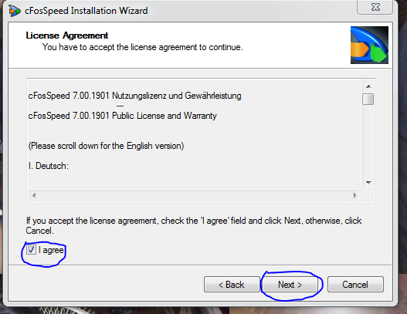Click 'Public License and Warranty' line
The width and height of the screenshot is (407, 314).
[122, 116]
